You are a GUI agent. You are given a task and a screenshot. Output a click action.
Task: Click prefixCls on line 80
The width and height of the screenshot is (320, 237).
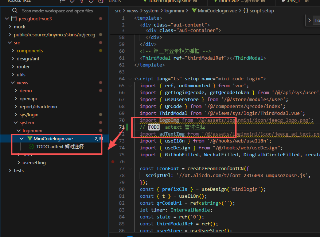coord(175,189)
